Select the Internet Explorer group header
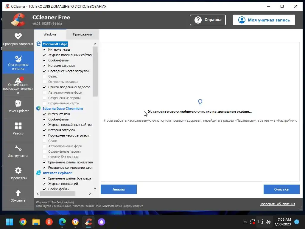 click(x=57, y=173)
